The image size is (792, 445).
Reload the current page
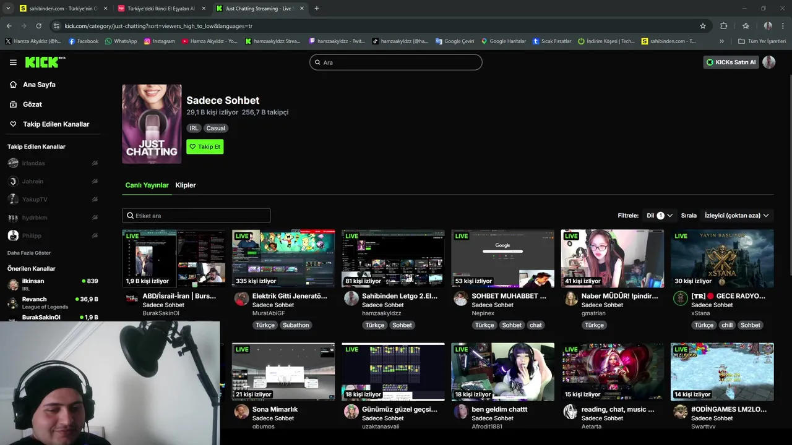38,26
